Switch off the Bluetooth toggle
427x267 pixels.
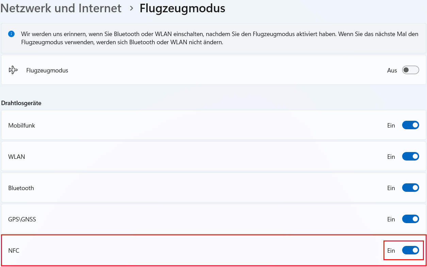(x=410, y=188)
